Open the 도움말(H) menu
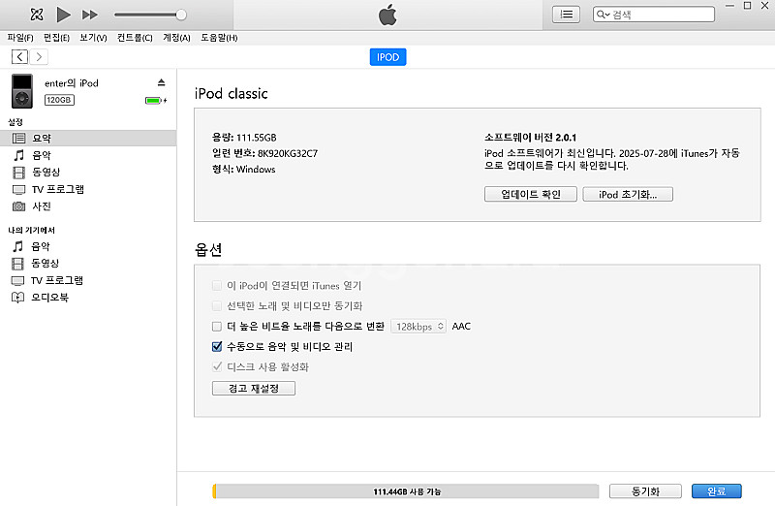The image size is (775, 506). 219,38
